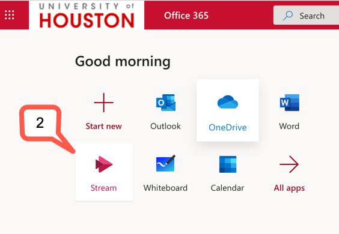Launch the OneDrive cloud icon

coord(228,102)
